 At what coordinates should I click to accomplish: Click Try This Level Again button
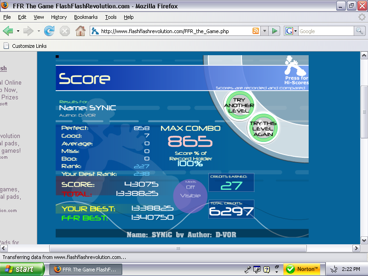264,128
